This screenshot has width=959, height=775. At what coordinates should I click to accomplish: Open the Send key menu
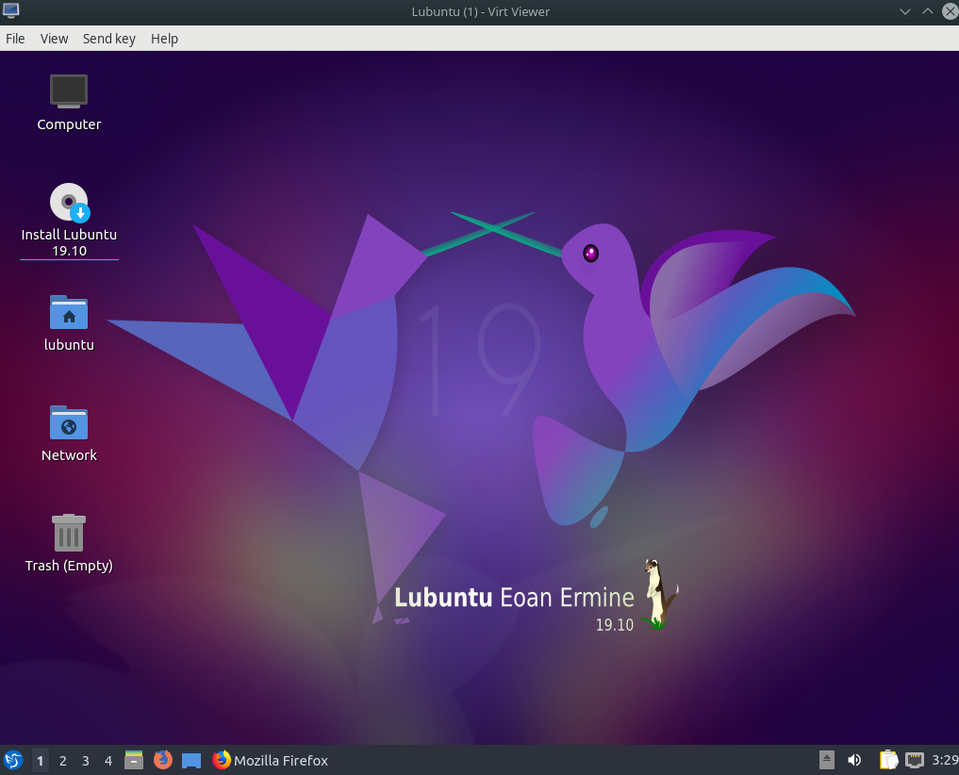point(109,39)
